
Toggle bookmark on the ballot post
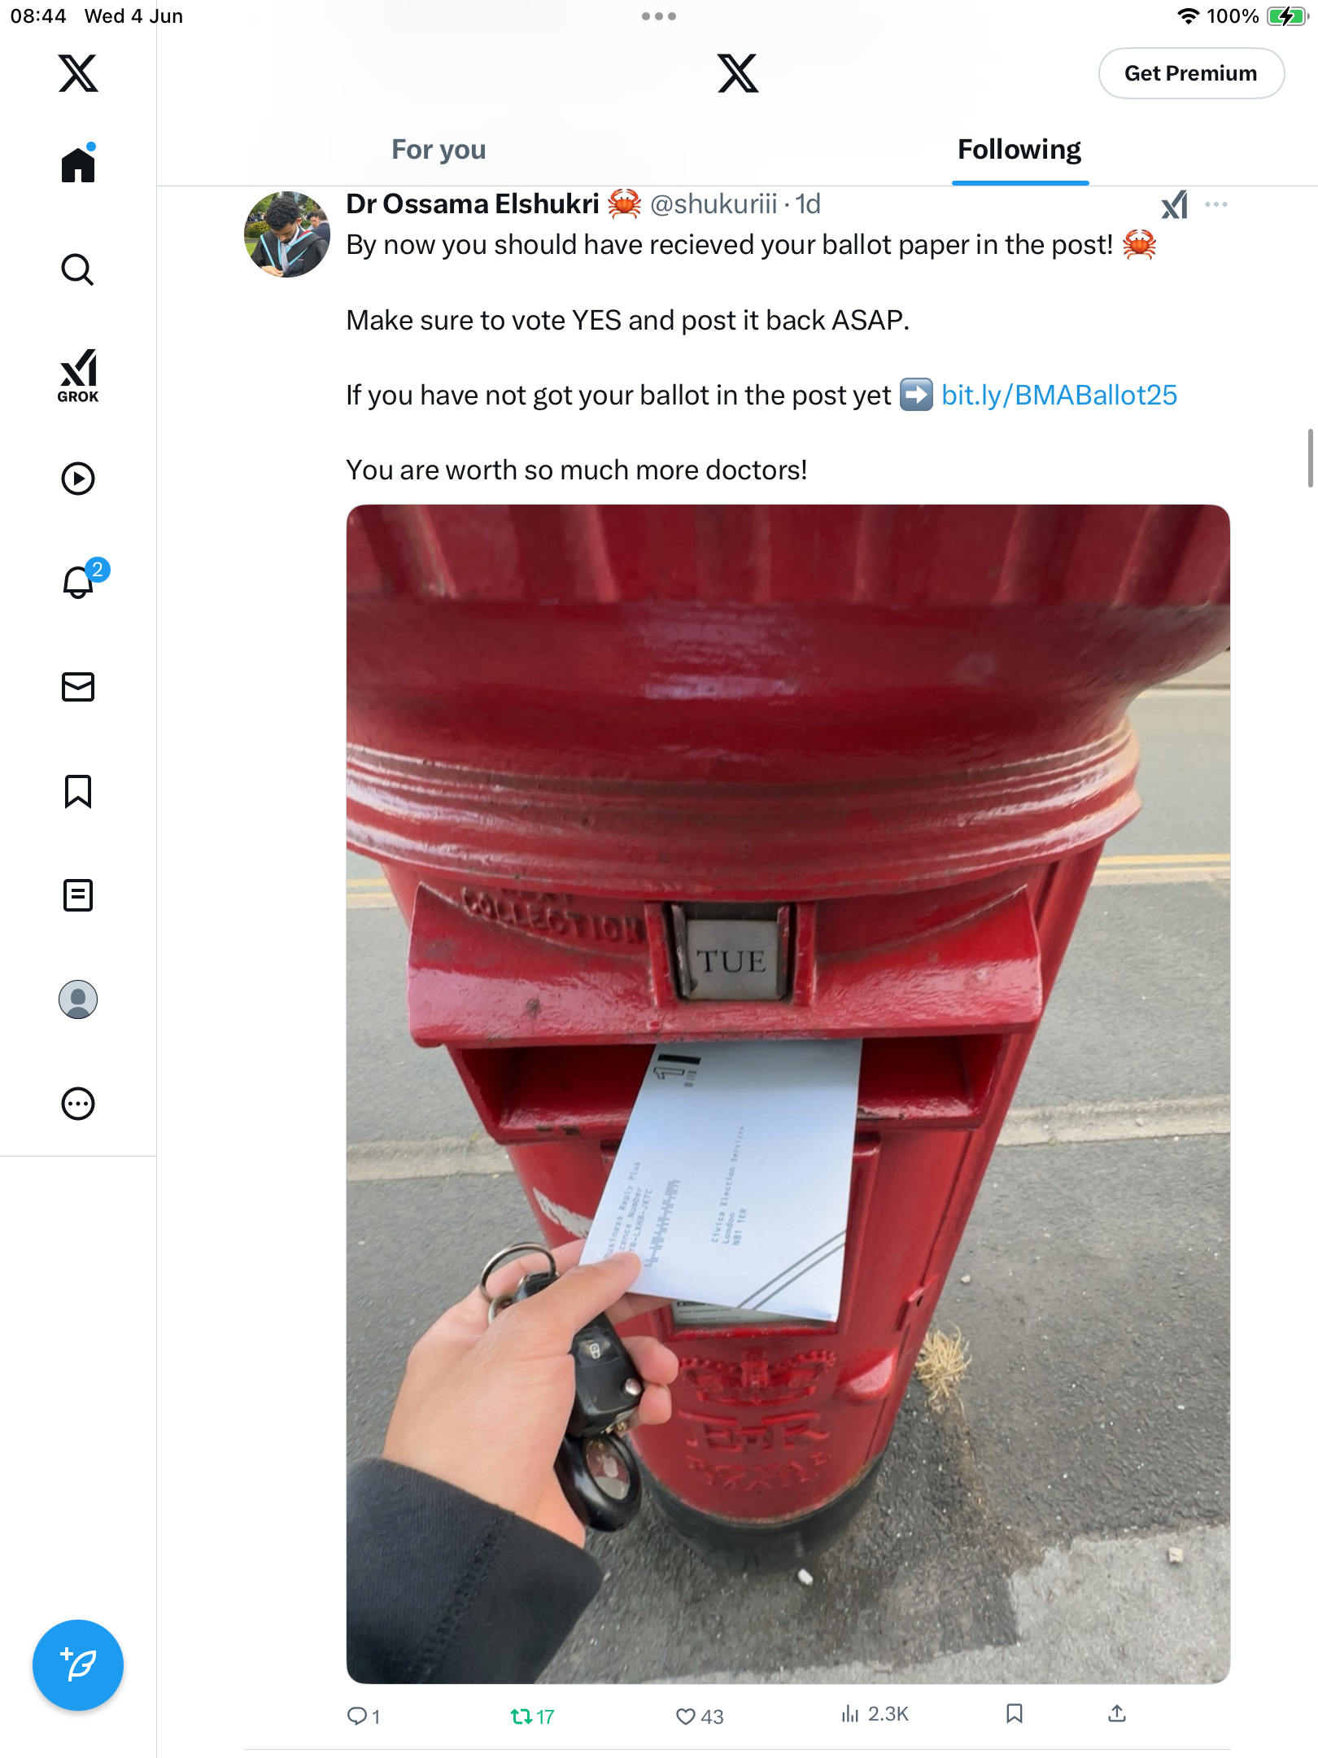(x=1014, y=1714)
